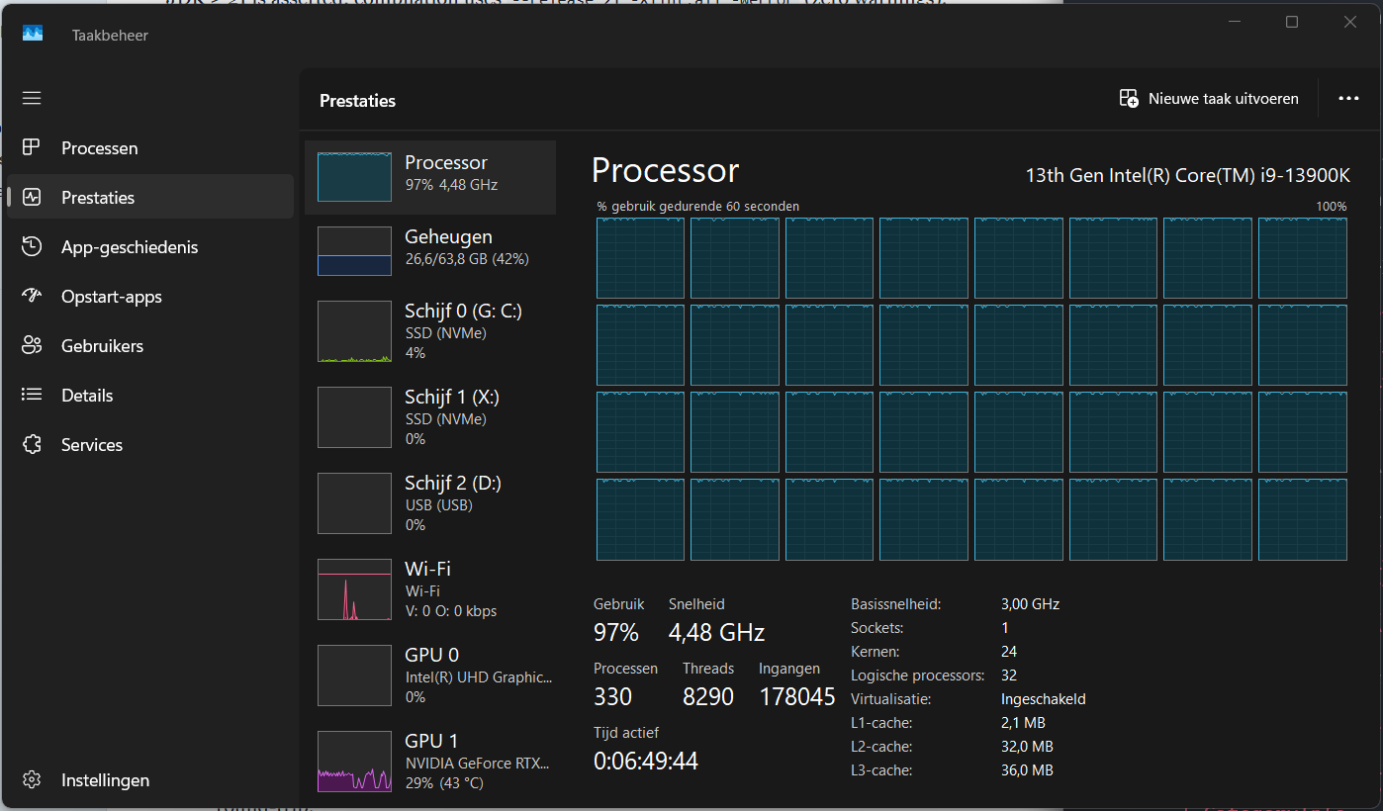Click the Threads value 8290

point(708,697)
